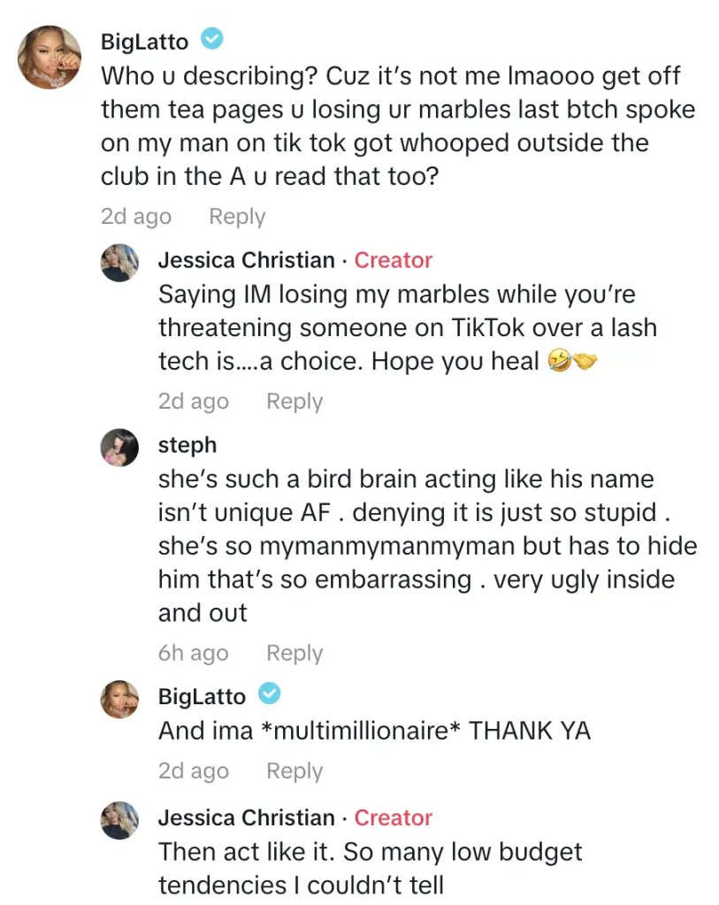Viewport: 719px width, 905px height.
Task: Tap steph's profile picture
Action: click(x=119, y=448)
